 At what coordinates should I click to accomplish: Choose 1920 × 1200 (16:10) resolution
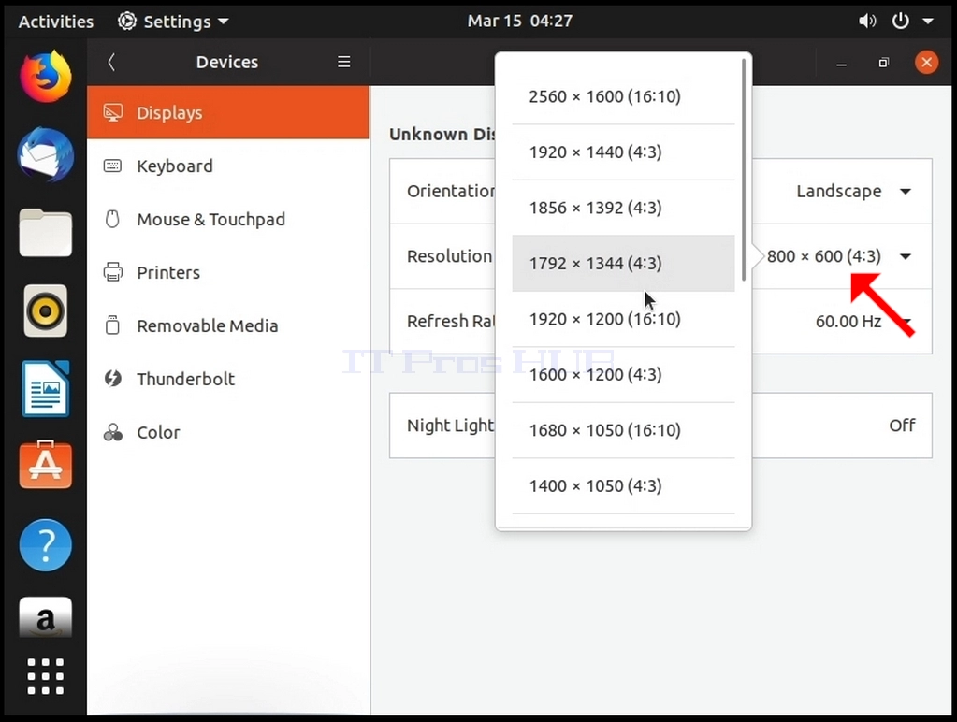tap(623, 319)
